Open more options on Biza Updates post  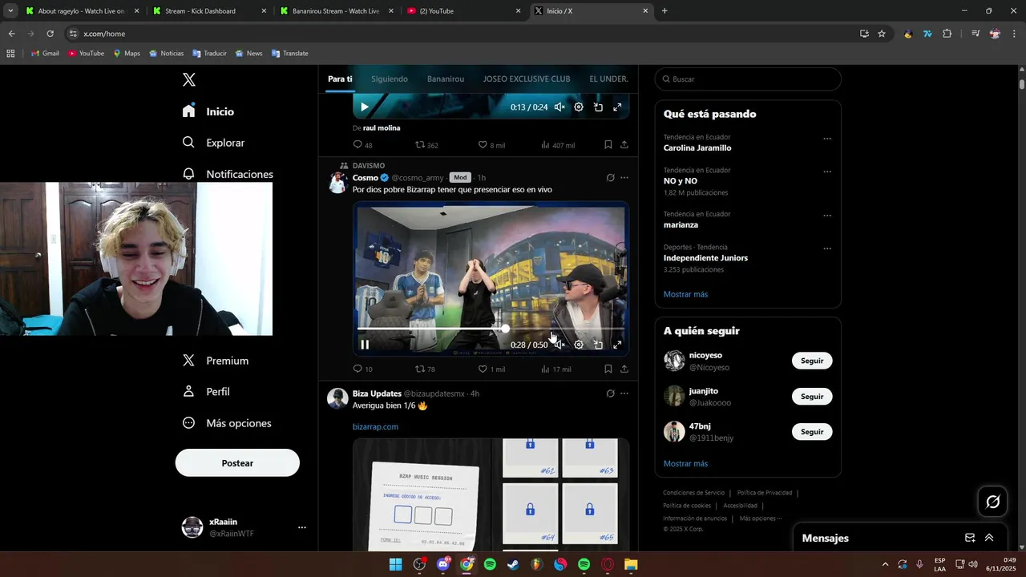pyautogui.click(x=624, y=393)
